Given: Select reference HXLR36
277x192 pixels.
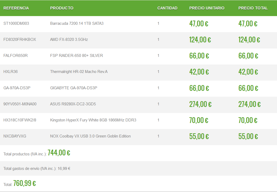Looking at the screenshot, I should 11,72.
